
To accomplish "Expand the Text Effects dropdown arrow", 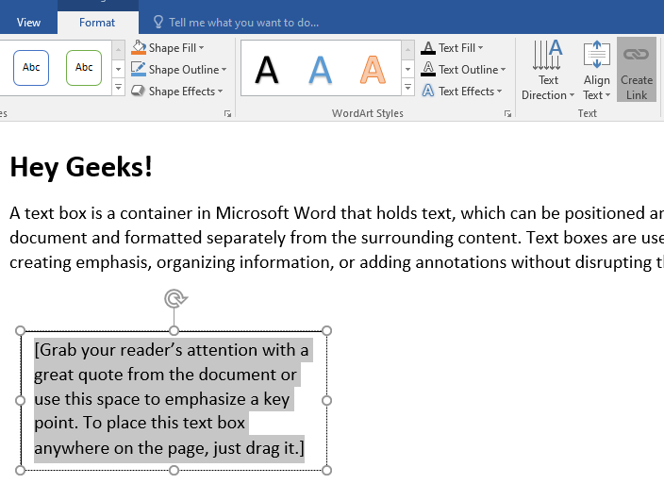I will (499, 92).
